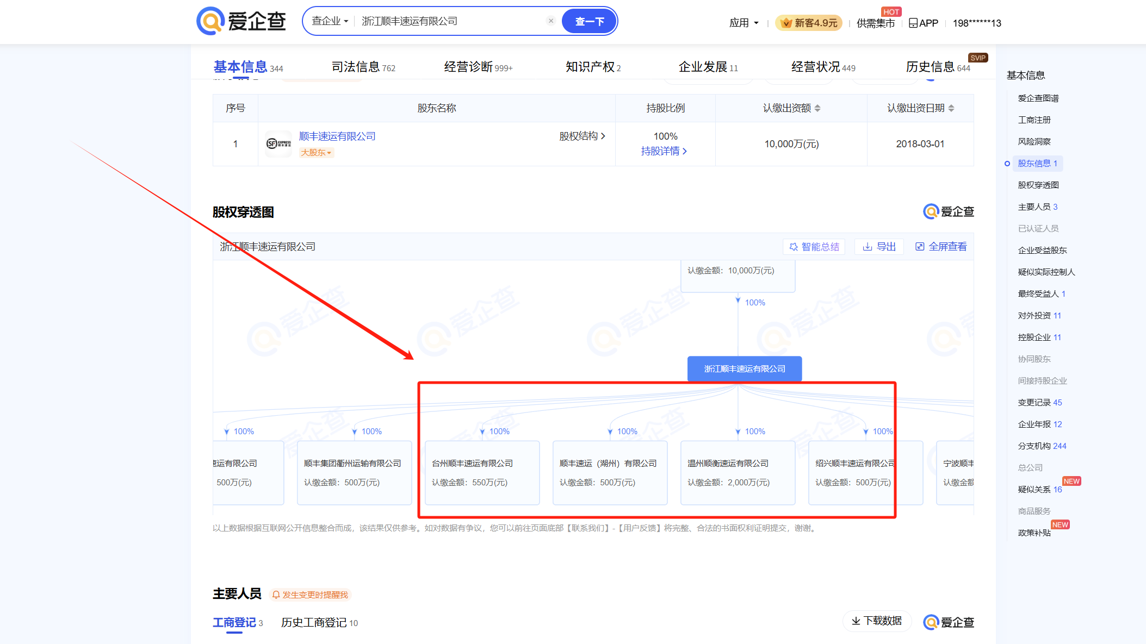Jump to 分支机构 in sidebar
The height and width of the screenshot is (644, 1146).
point(1042,446)
